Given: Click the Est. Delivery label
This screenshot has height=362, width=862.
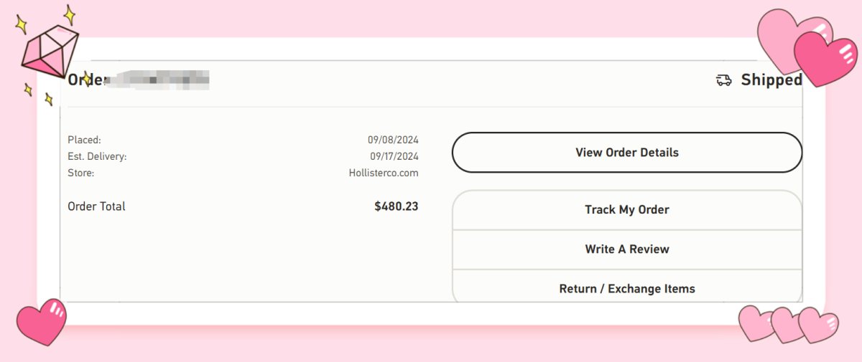Looking at the screenshot, I should (x=97, y=156).
